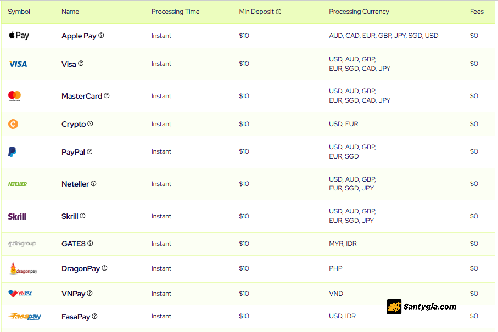Open the info icon beside Crypto name
This screenshot has height=332, width=498.
pos(90,123)
